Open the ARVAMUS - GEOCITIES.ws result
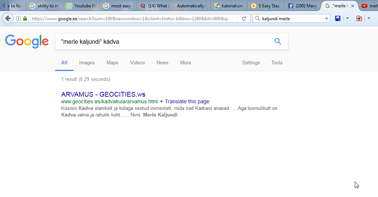Screen dimensions: 378x197 [103, 94]
